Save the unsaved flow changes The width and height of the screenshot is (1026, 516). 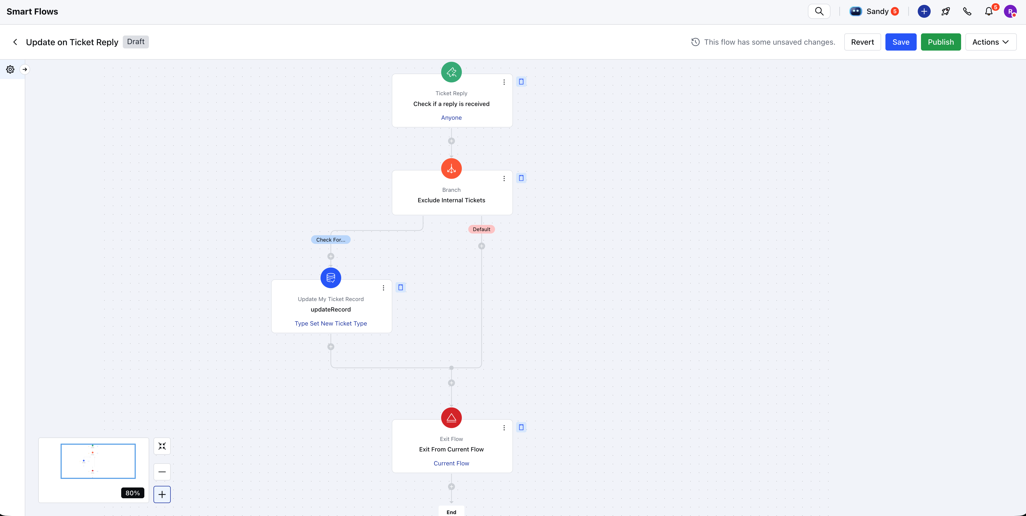[x=901, y=42]
